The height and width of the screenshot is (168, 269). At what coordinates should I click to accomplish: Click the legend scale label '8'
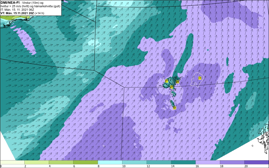(99, 166)
